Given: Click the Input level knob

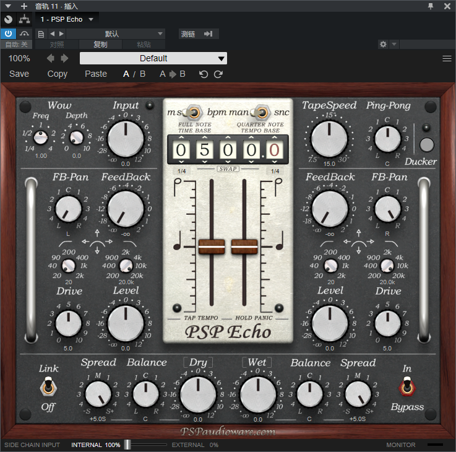Looking at the screenshot, I should [x=126, y=139].
